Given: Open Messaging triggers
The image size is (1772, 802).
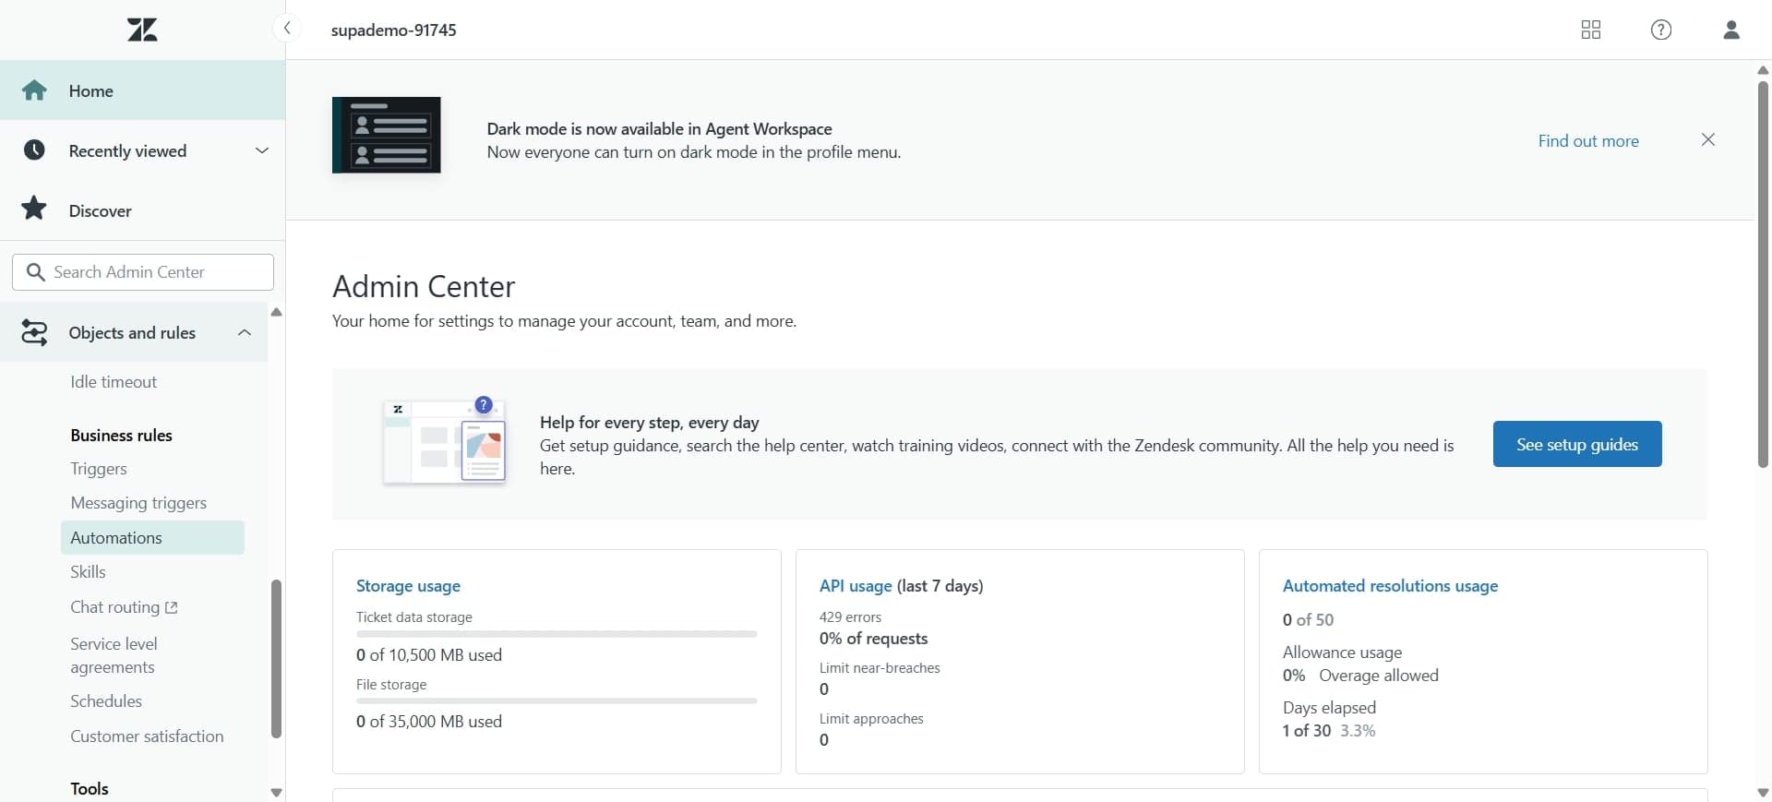Looking at the screenshot, I should 138,503.
